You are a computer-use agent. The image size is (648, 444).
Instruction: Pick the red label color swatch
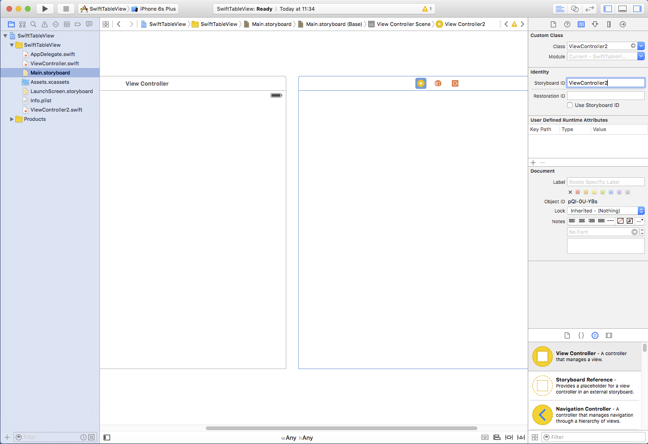578,192
